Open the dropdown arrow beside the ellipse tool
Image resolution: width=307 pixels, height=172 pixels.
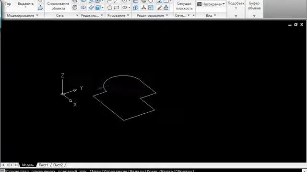coord(129,8)
